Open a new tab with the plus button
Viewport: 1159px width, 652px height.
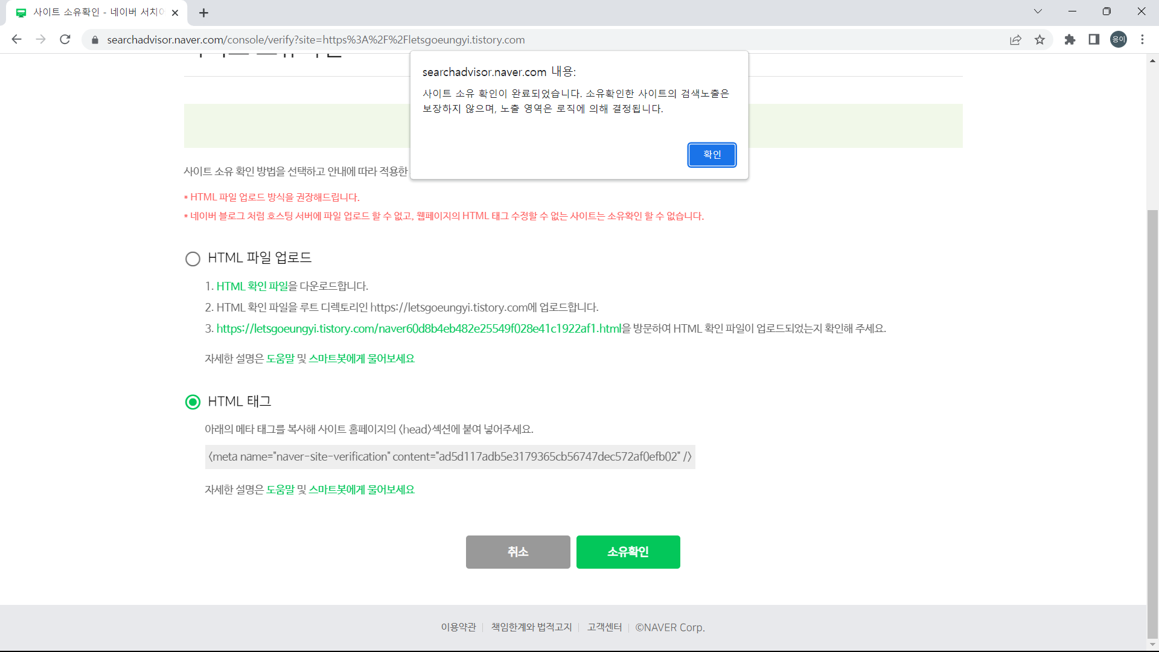[x=203, y=13]
